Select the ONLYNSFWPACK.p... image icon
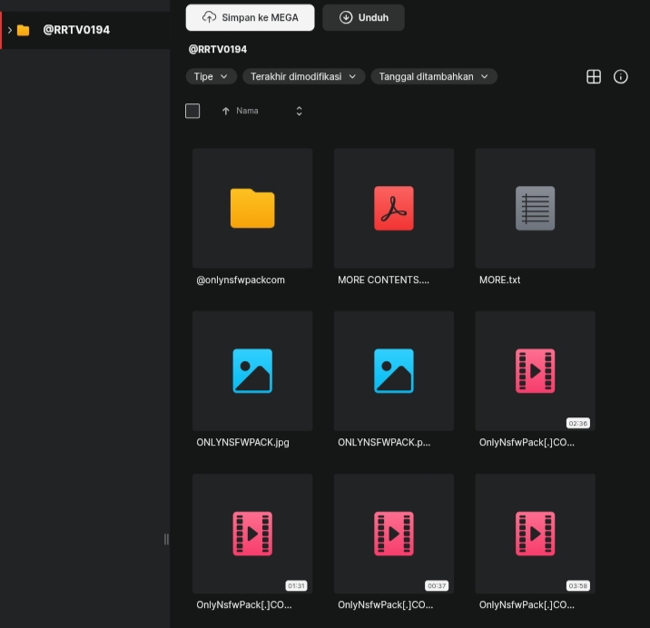The width and height of the screenshot is (650, 628). [x=394, y=370]
